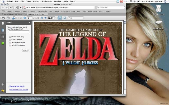Click the PDF Find text field

[x=76, y=18]
